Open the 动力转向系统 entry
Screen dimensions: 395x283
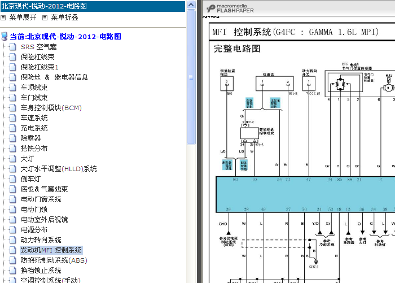(x=41, y=240)
